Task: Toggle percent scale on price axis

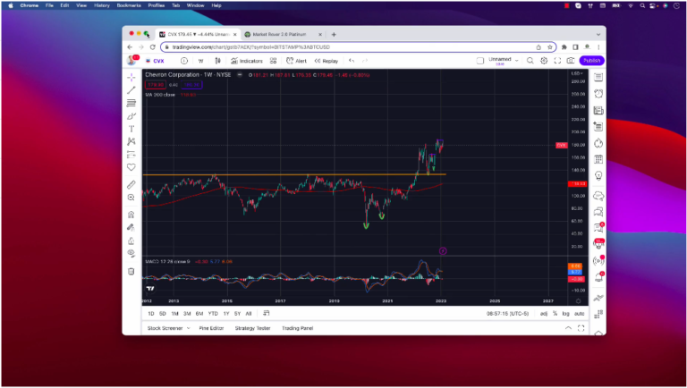Action: pyautogui.click(x=555, y=314)
